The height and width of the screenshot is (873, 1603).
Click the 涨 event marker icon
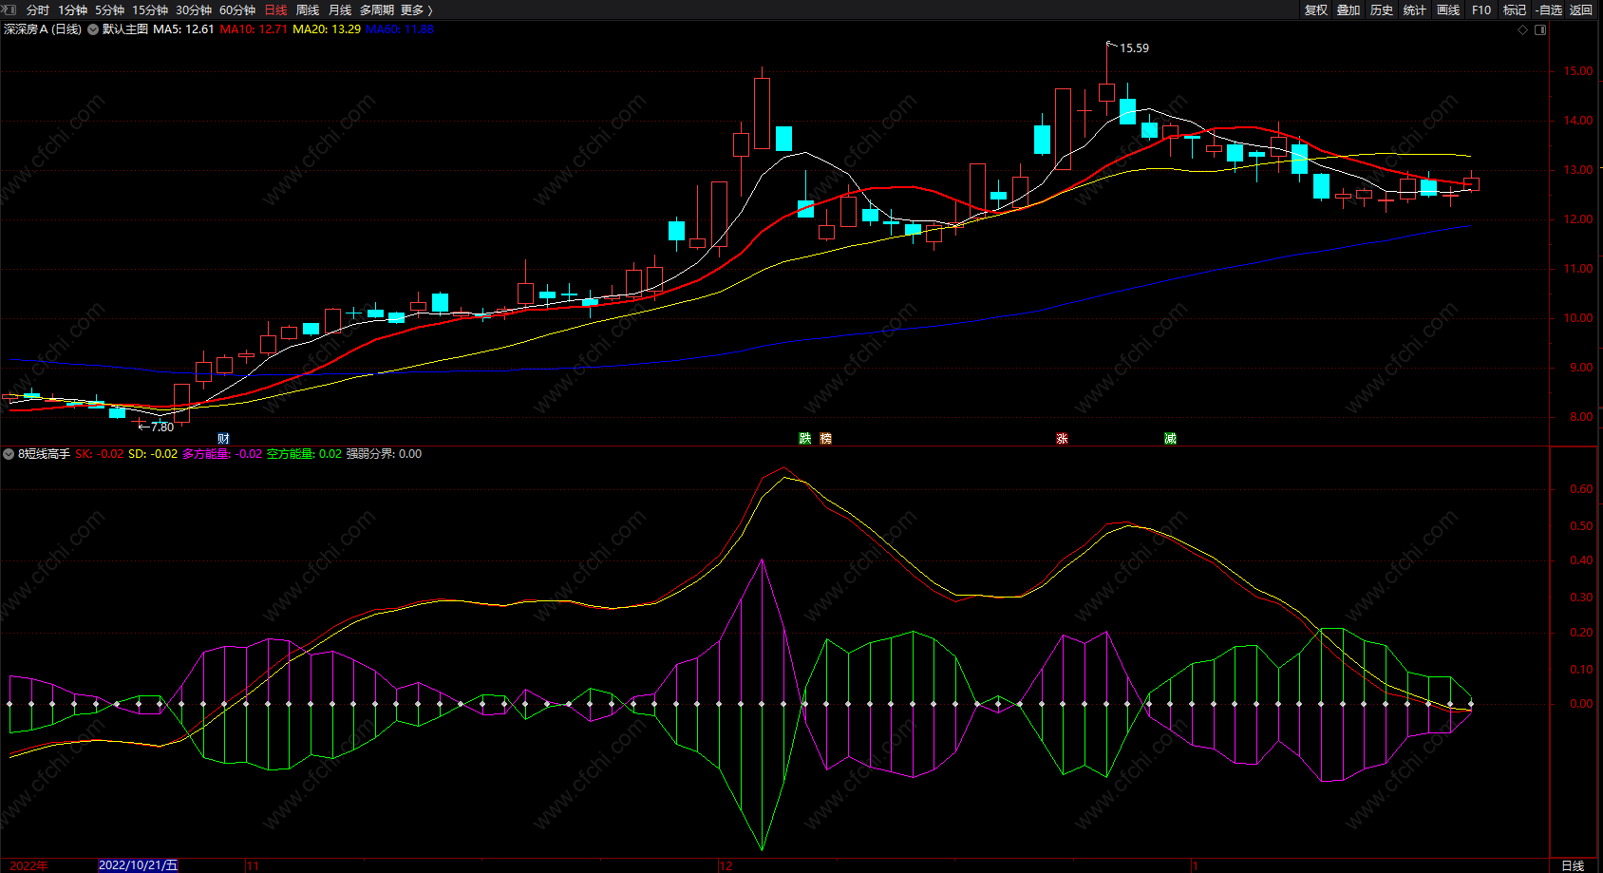pyautogui.click(x=1062, y=438)
